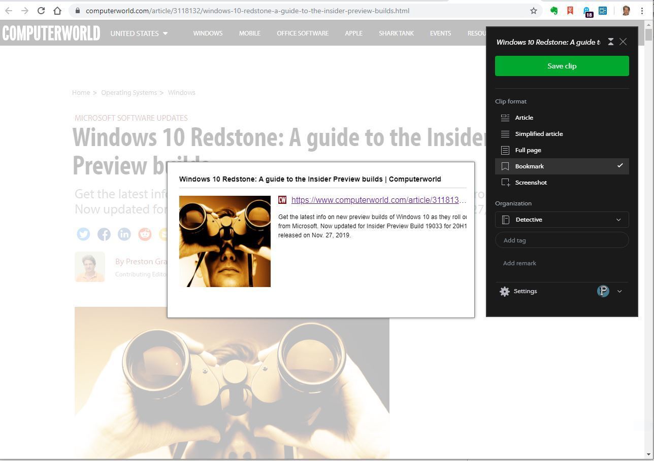The width and height of the screenshot is (654, 461).
Task: Click the Save clip button
Action: tap(562, 66)
